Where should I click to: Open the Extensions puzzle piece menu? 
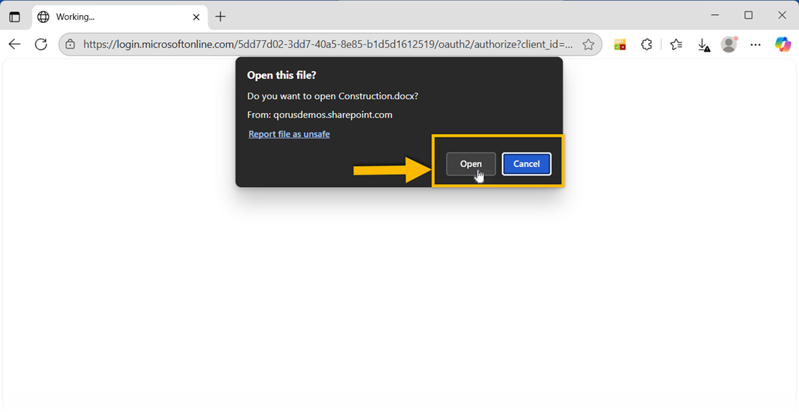point(647,44)
